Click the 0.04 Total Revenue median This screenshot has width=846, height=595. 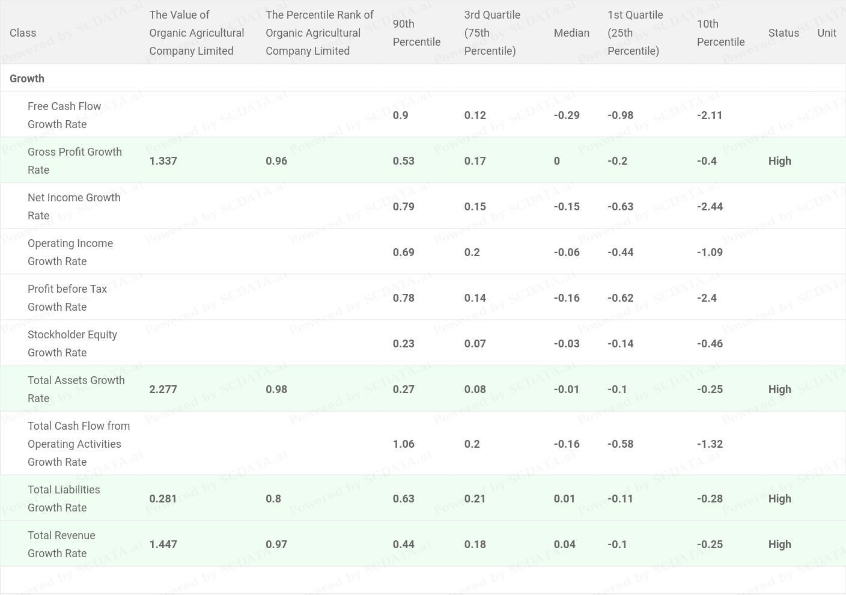tap(564, 545)
